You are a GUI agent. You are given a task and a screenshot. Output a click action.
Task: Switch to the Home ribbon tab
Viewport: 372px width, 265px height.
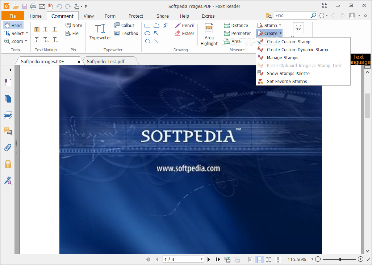click(35, 16)
